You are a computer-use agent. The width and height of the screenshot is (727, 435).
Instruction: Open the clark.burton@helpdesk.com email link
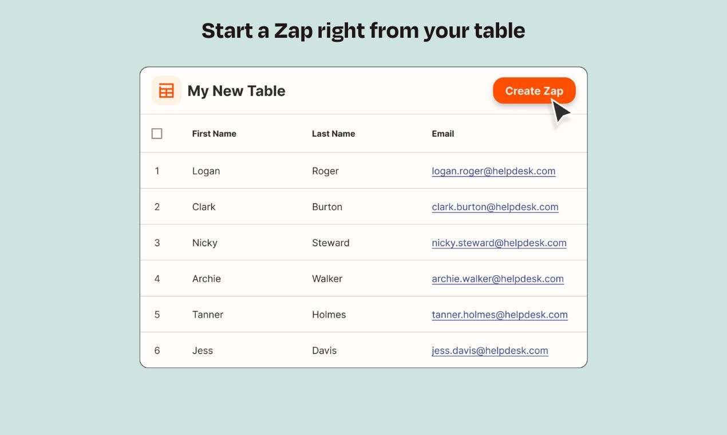(x=495, y=207)
